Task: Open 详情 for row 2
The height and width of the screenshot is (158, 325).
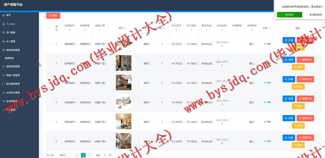Action: coord(289,60)
